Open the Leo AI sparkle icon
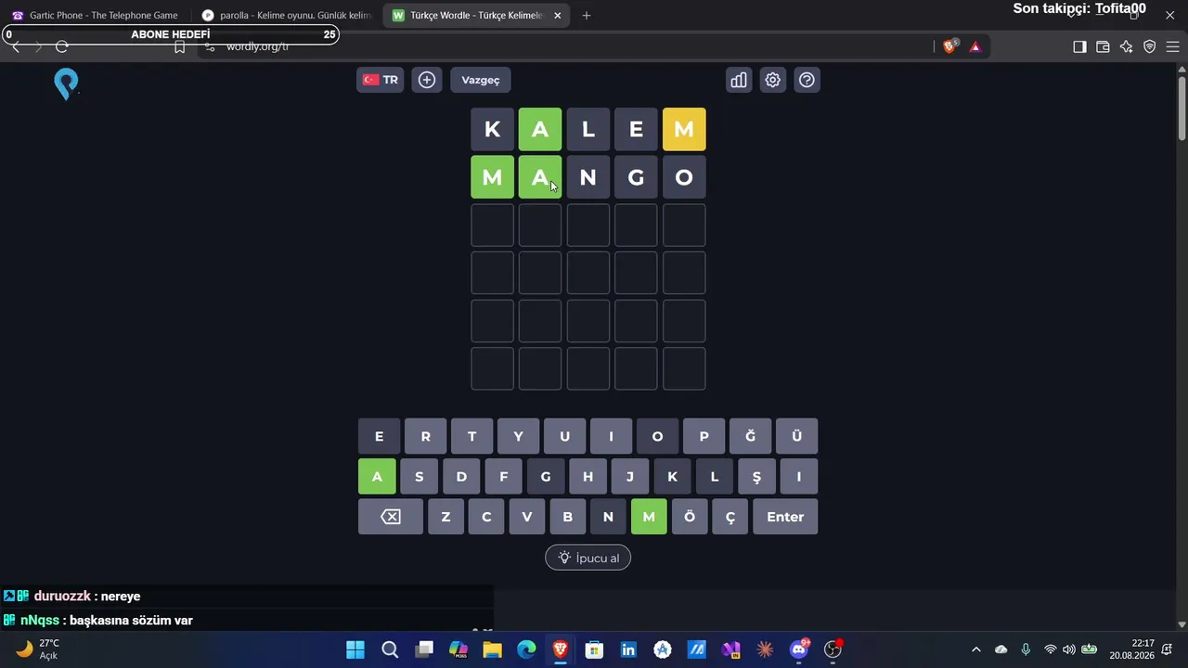1188x668 pixels. 1126,46
